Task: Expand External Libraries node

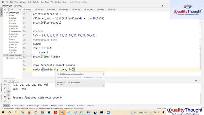Action: 5,55
